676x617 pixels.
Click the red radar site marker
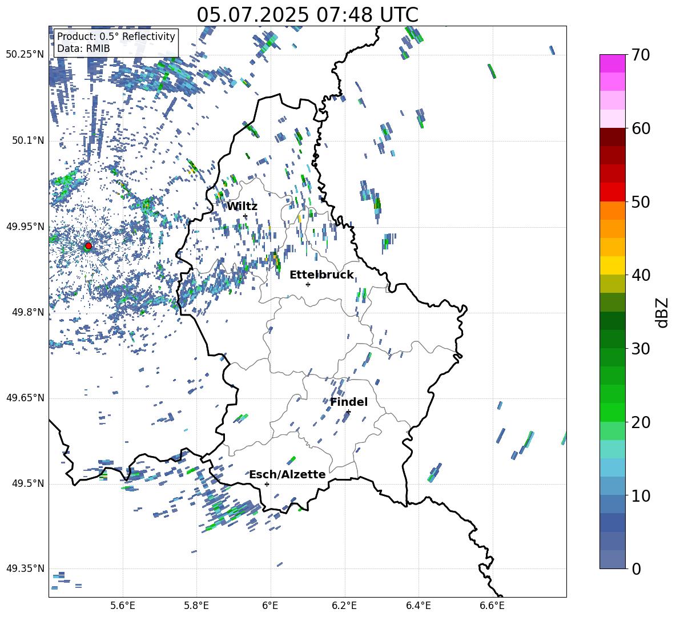88,245
